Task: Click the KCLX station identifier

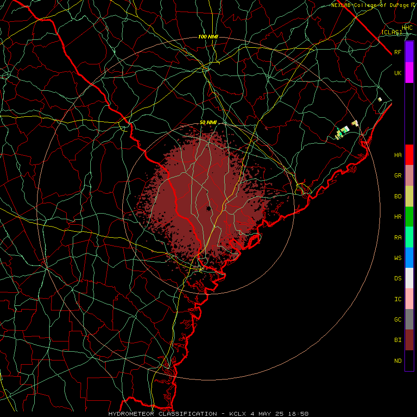Action: [238, 414]
